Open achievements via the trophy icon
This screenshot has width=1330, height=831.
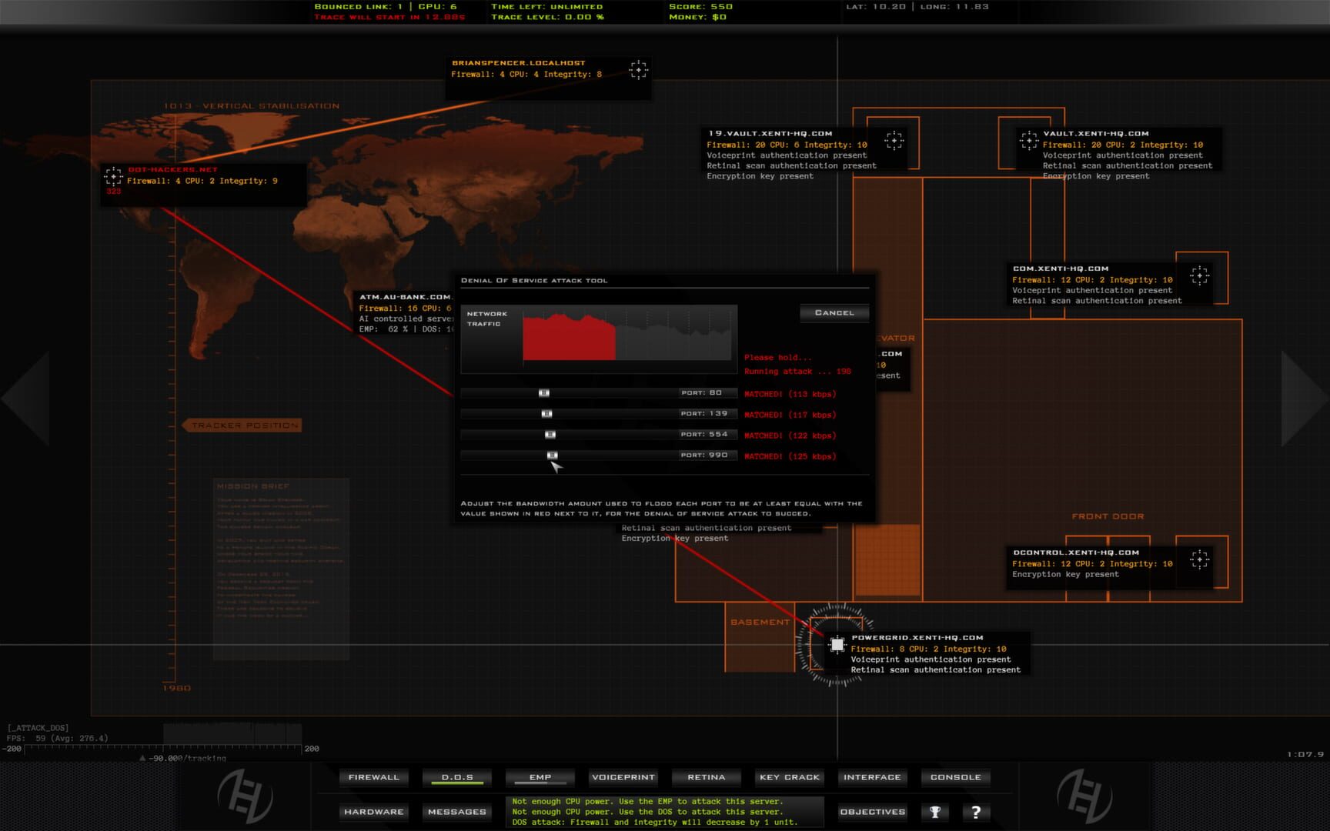pyautogui.click(x=936, y=812)
